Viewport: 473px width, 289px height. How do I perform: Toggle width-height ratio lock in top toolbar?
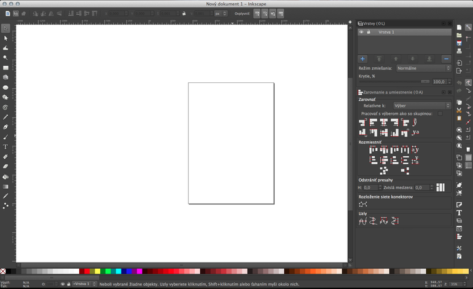(x=184, y=14)
